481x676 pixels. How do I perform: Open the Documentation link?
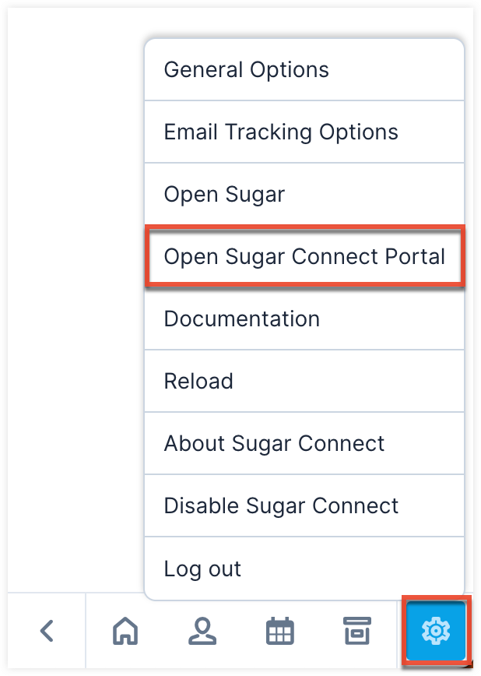[241, 319]
